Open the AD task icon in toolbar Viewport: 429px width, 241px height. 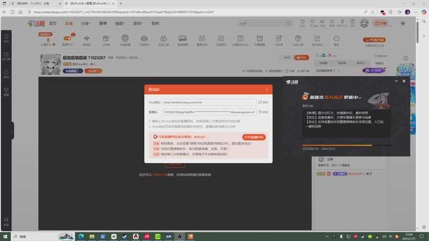(x=202, y=40)
